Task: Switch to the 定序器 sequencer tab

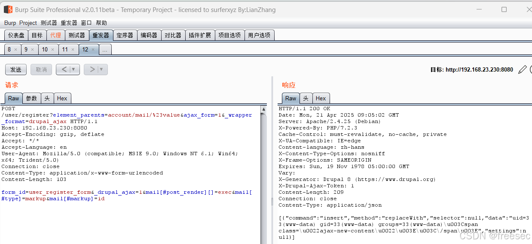Action: (x=125, y=35)
